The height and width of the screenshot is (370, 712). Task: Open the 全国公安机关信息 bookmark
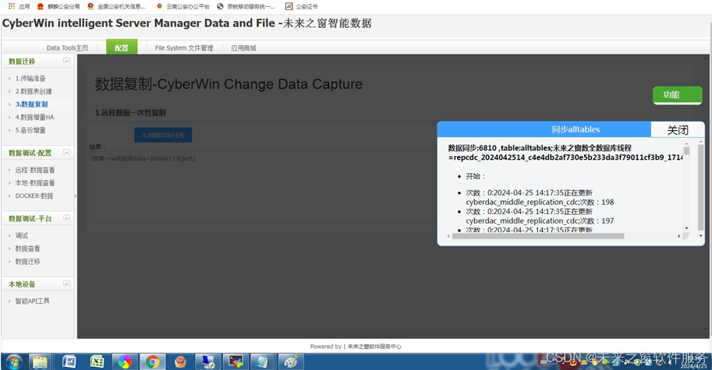tap(117, 6)
